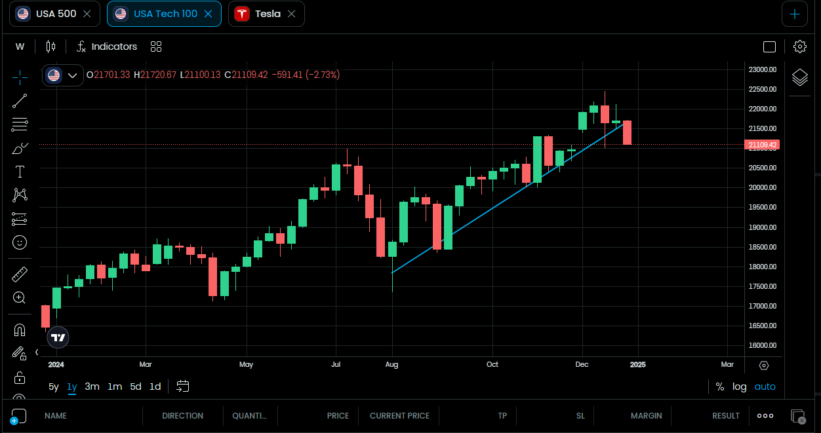Select the trend line drawing tool
The height and width of the screenshot is (433, 821).
click(x=20, y=100)
